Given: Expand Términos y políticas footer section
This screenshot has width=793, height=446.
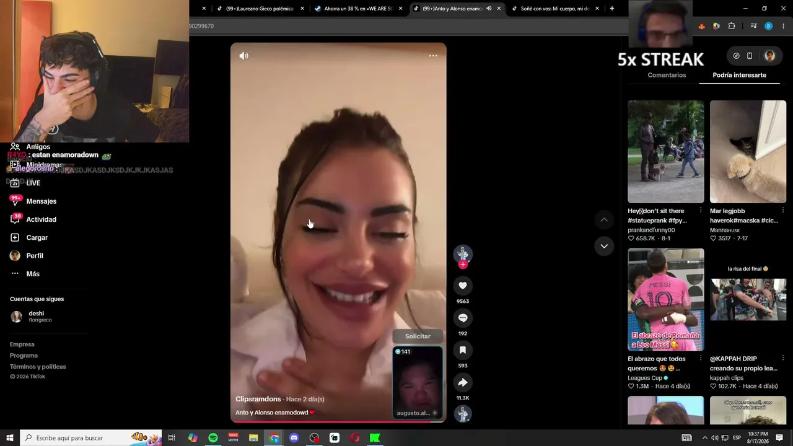Looking at the screenshot, I should 38,367.
